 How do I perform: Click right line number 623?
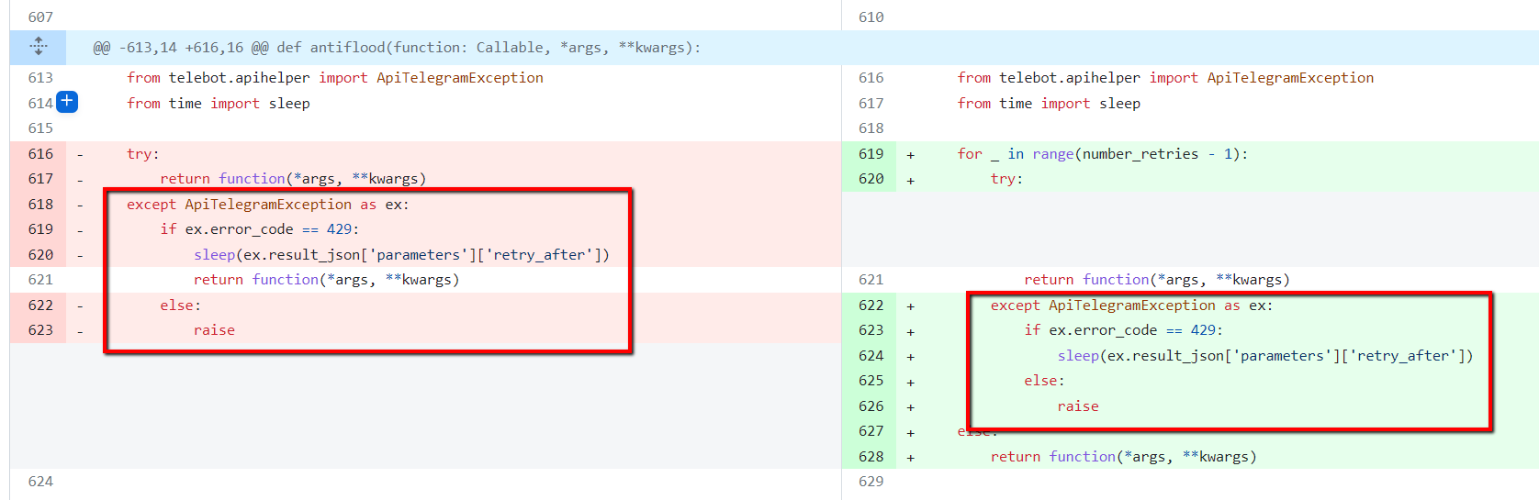871,330
